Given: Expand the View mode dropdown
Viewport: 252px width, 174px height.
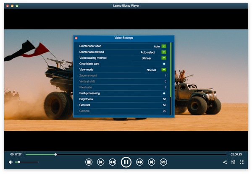Looking at the screenshot, I should coord(164,70).
